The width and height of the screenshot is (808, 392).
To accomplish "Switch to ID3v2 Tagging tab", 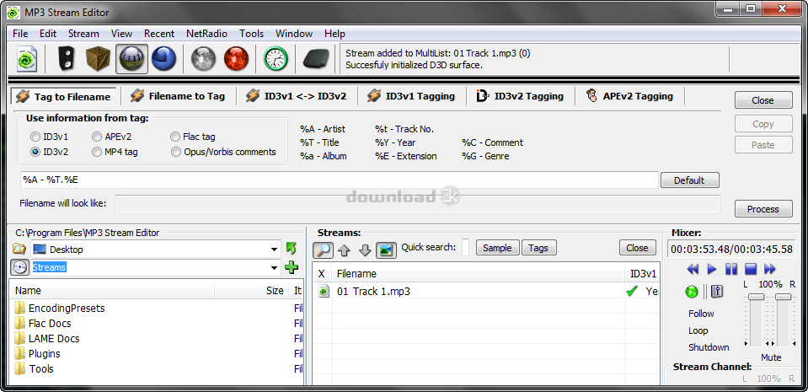I will [x=520, y=96].
